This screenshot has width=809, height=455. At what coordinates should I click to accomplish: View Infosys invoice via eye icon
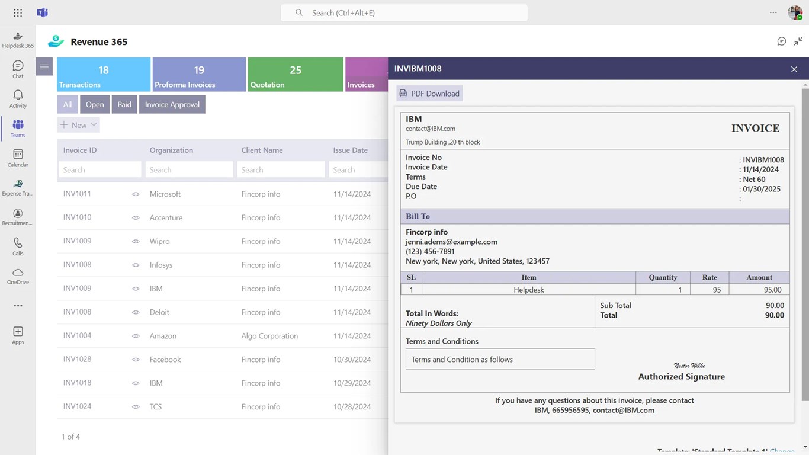[x=136, y=265]
